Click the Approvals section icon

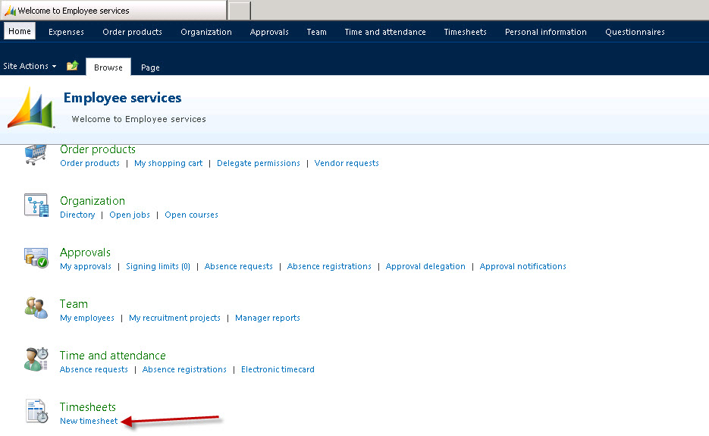(36, 258)
